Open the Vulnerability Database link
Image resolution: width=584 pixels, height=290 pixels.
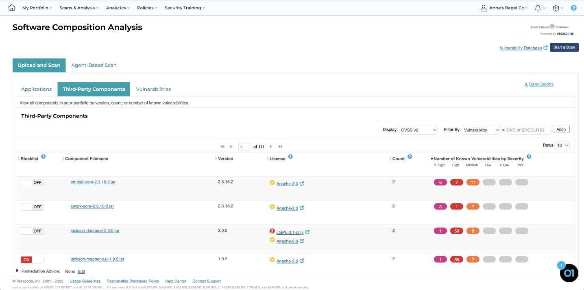click(521, 48)
